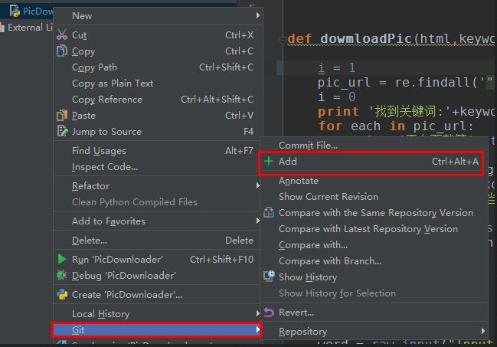Screen dimensions: 497x347
Task: Click the PicDownloader Python file icon
Action: [15, 11]
